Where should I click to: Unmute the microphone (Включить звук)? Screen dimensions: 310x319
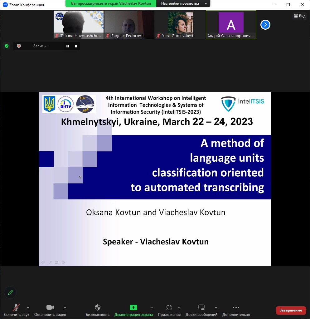(x=16, y=308)
